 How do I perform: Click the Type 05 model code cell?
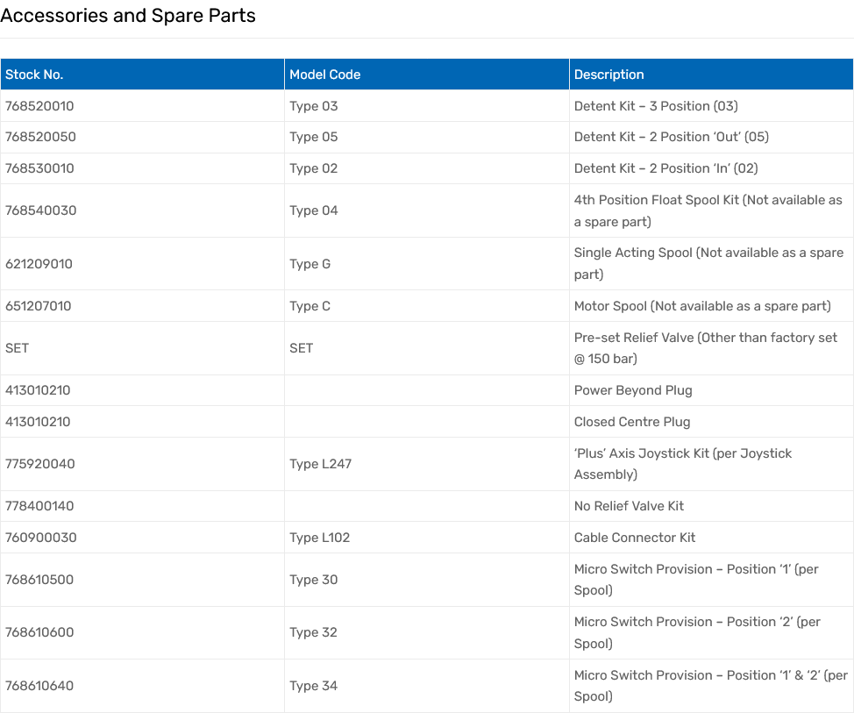tap(313, 137)
